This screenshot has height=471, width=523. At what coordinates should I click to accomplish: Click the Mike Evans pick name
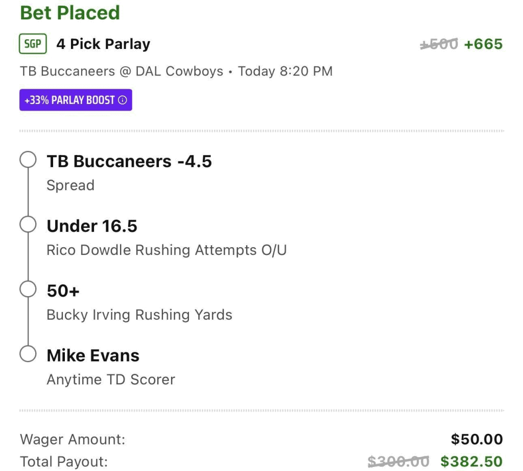pyautogui.click(x=93, y=355)
